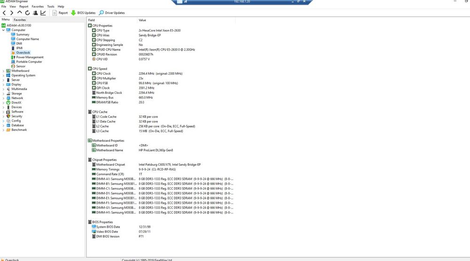The height and width of the screenshot is (261, 470).
Task: Click the Database tree icon
Action: click(x=8, y=125)
